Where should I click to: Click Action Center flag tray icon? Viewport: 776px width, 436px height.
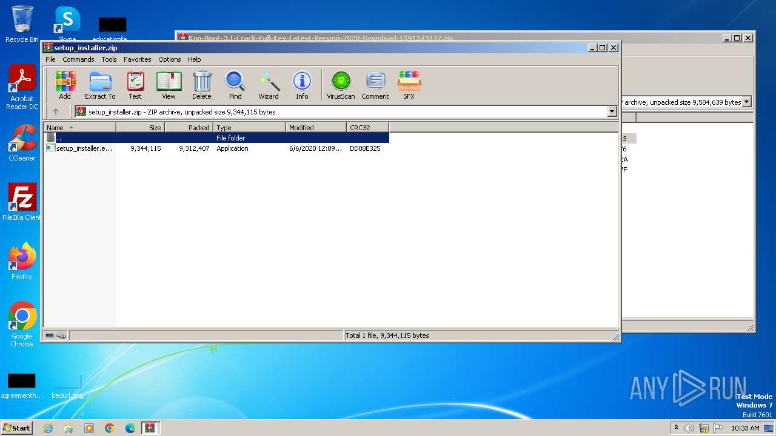[718, 428]
